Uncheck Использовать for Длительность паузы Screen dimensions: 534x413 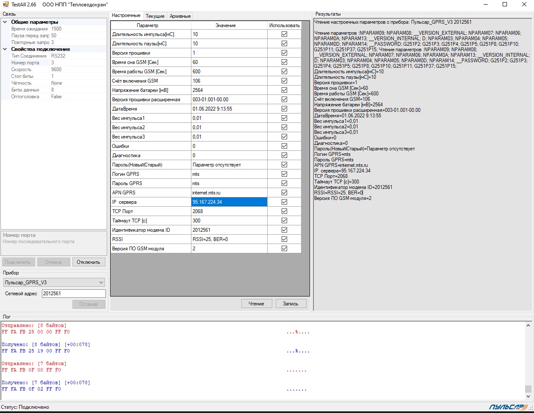[x=284, y=44]
